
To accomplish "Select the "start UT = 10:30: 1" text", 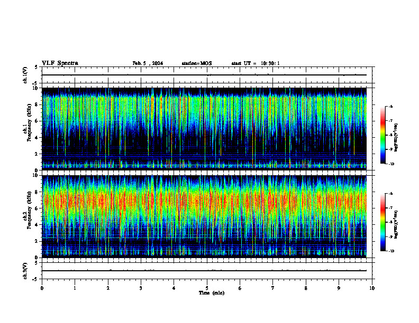I will 256,63.
